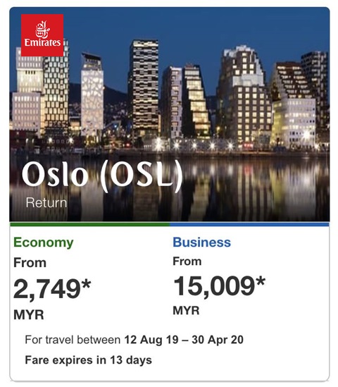338x387 pixels.
Task: Click the From label under Economy
Action: click(x=30, y=263)
